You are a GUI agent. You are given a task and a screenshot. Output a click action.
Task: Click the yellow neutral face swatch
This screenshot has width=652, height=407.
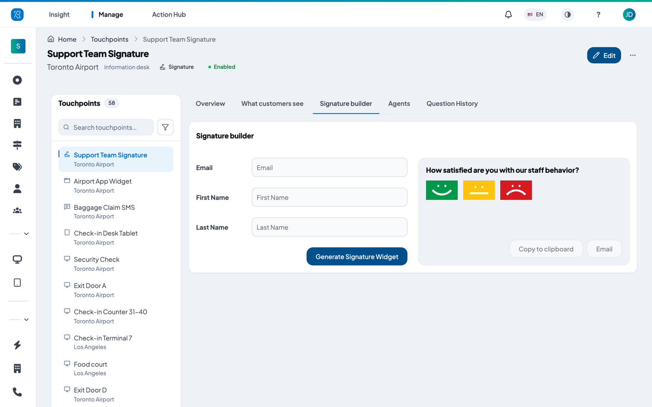[x=479, y=190]
